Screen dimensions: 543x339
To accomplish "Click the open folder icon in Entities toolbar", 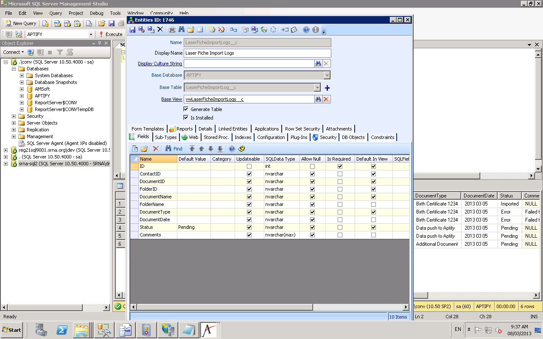I will (191, 30).
